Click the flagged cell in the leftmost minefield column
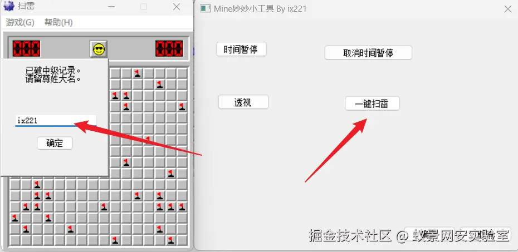518x252 pixels. (x=14, y=218)
